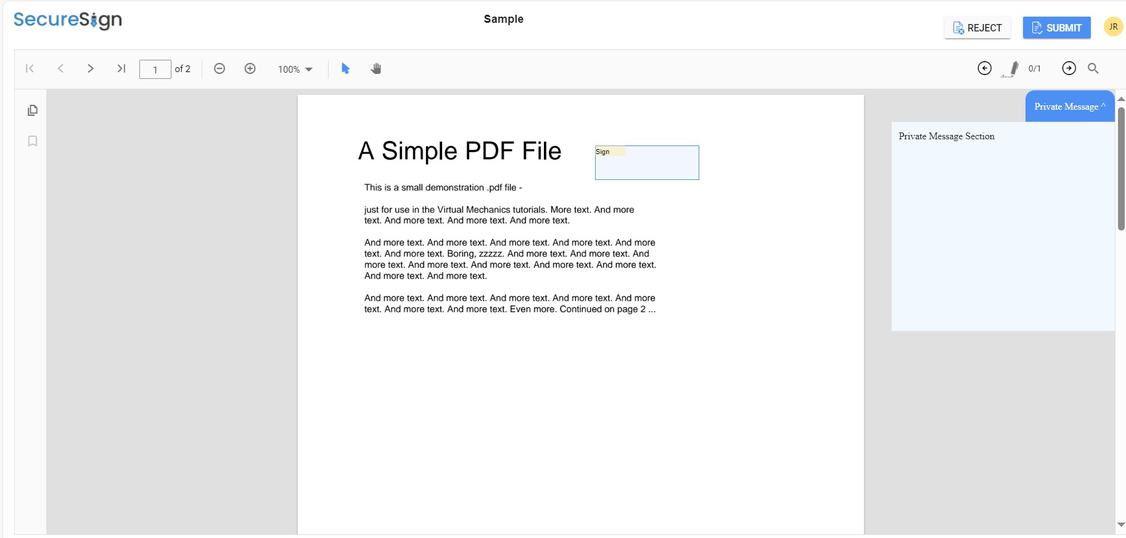Open the document search magnifier

(x=1093, y=68)
